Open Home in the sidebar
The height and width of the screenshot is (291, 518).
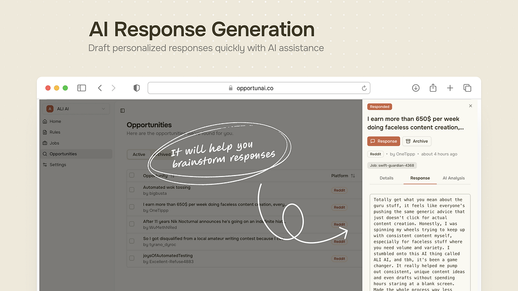(x=55, y=121)
